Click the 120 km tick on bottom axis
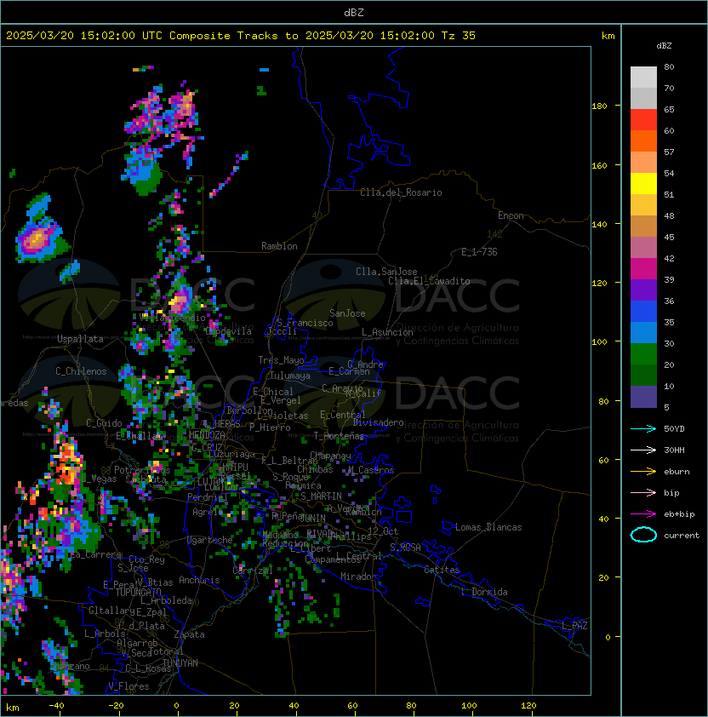Image resolution: width=708 pixels, height=717 pixels. tap(528, 706)
